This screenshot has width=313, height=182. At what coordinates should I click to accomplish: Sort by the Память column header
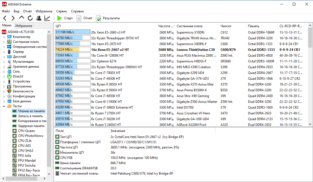[x=262, y=26]
